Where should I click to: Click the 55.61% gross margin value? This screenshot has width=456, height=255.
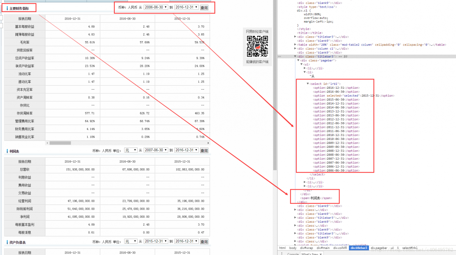(90, 42)
